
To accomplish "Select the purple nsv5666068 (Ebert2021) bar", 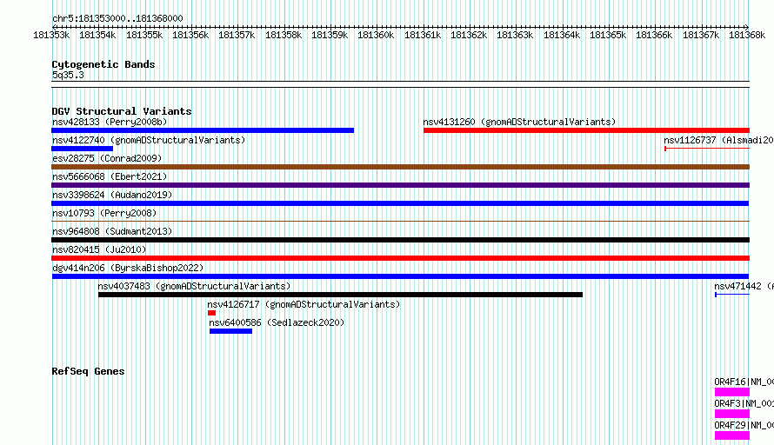I will 400,185.
